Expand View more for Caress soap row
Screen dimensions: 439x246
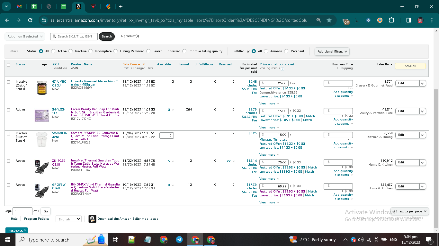coord(269,127)
